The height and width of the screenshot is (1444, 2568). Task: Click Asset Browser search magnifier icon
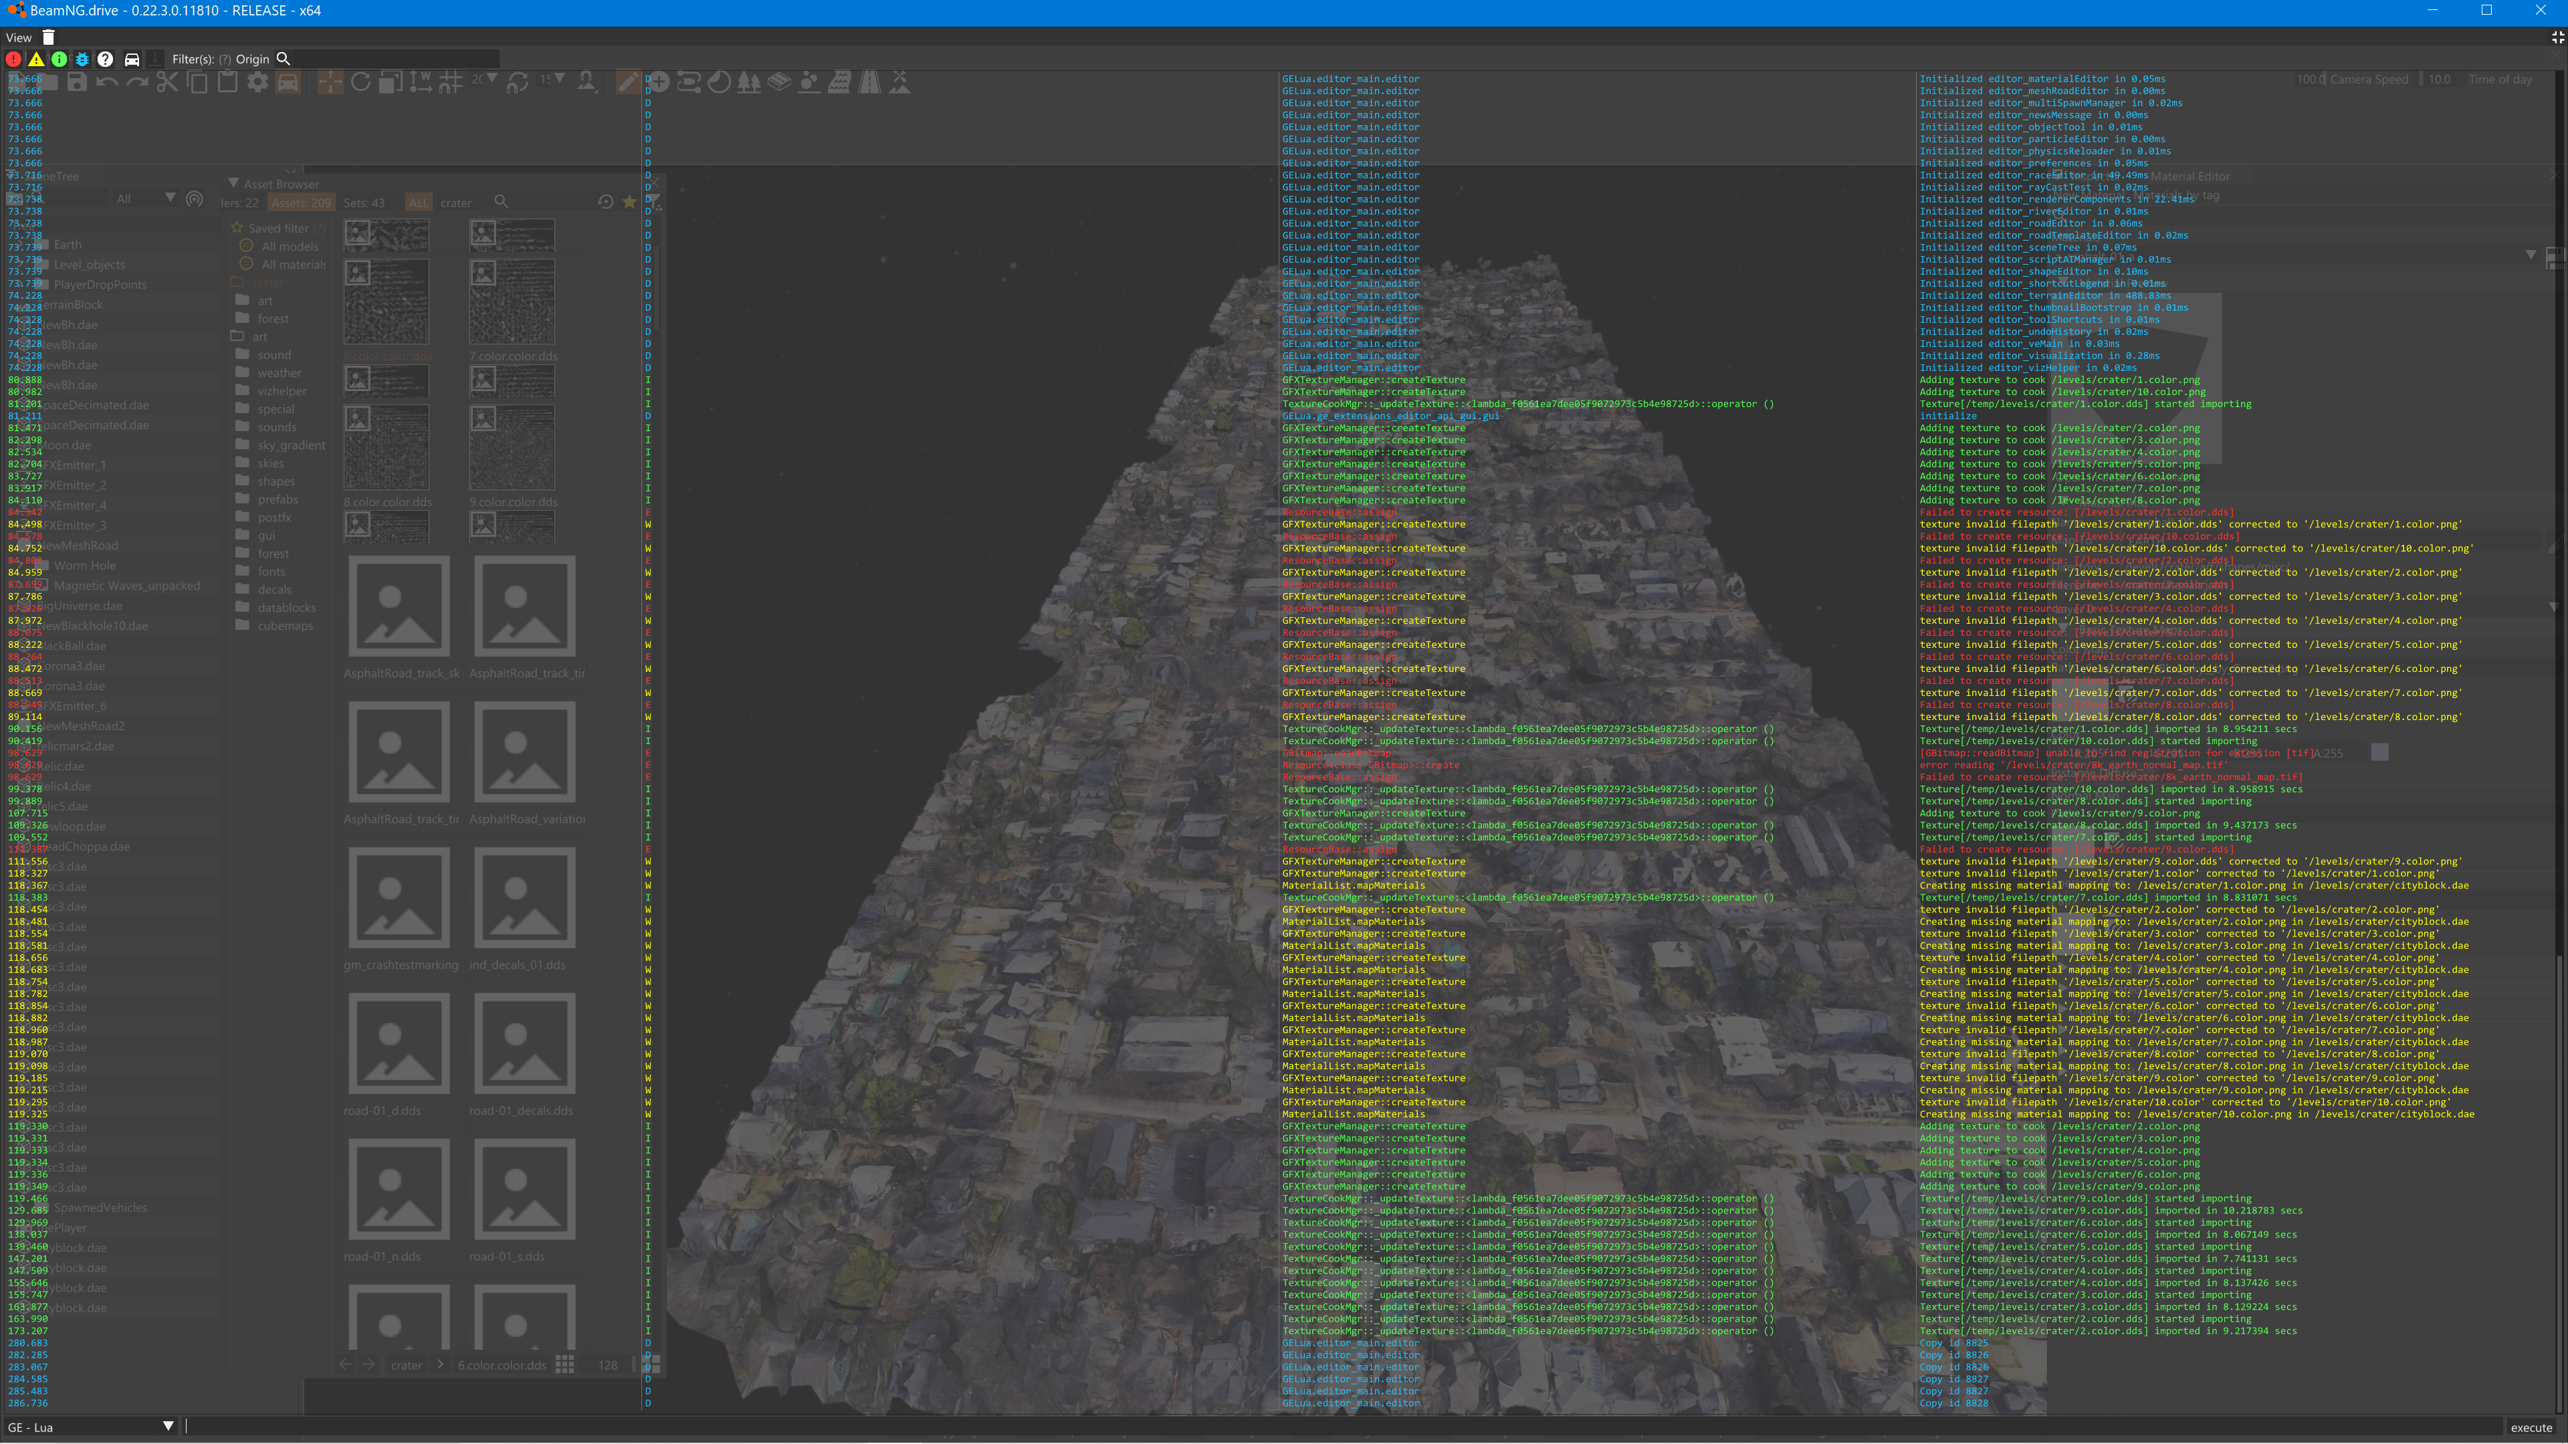click(502, 203)
